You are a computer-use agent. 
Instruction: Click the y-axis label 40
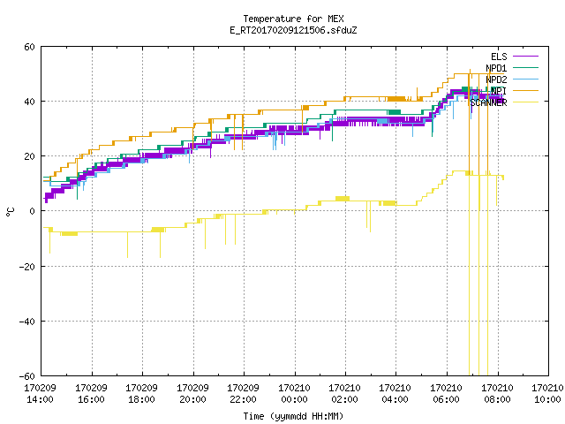[x=29, y=102]
